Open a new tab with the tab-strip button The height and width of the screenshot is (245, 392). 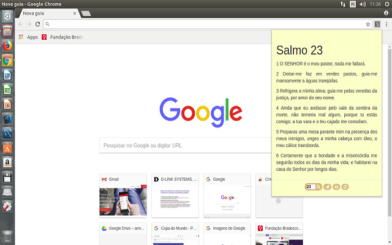point(86,13)
